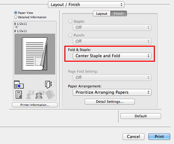The image size is (174, 144).
Task: Click the Page Fold Setting label
Action: (83, 71)
